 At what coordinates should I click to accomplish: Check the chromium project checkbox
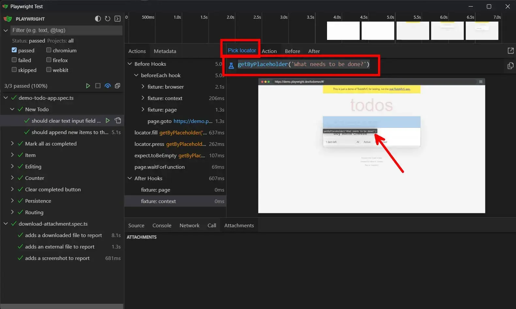point(49,50)
